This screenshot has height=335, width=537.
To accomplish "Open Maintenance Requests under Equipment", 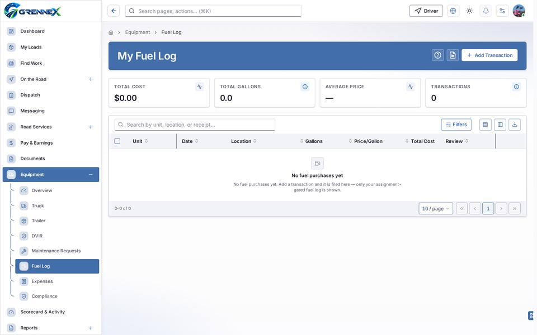I will coord(57,251).
